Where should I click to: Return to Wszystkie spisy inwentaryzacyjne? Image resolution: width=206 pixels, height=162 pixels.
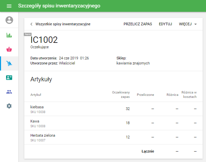[63, 24]
